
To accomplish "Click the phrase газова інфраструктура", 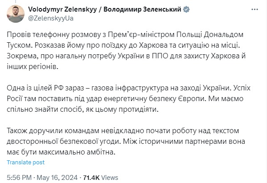I will coord(128,88).
